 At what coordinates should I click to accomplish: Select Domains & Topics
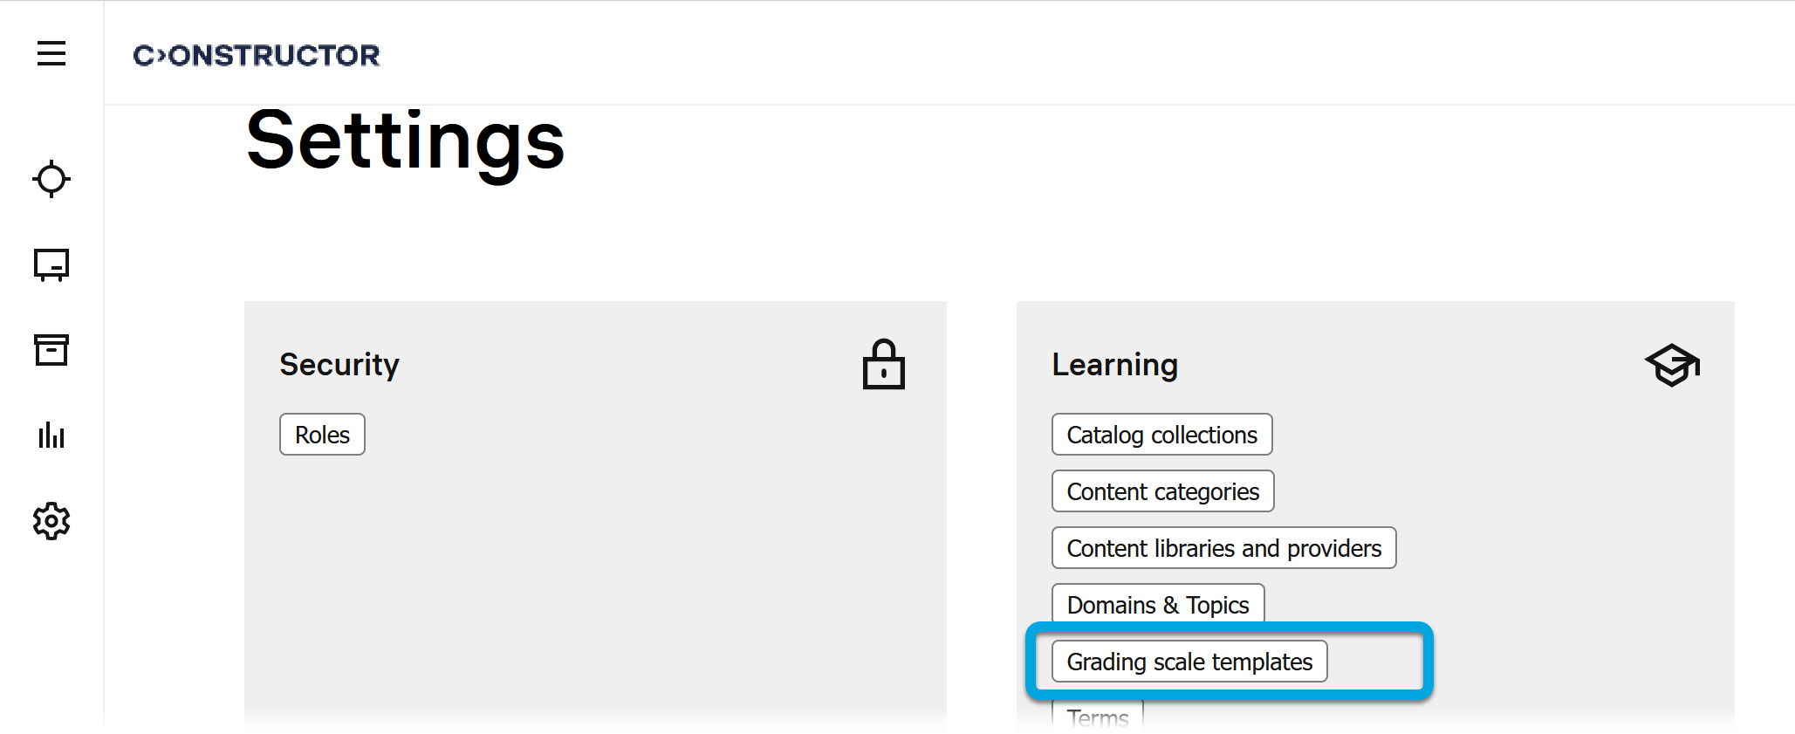click(x=1157, y=604)
